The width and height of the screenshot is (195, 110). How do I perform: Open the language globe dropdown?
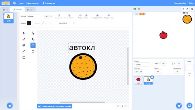coord(15,3)
